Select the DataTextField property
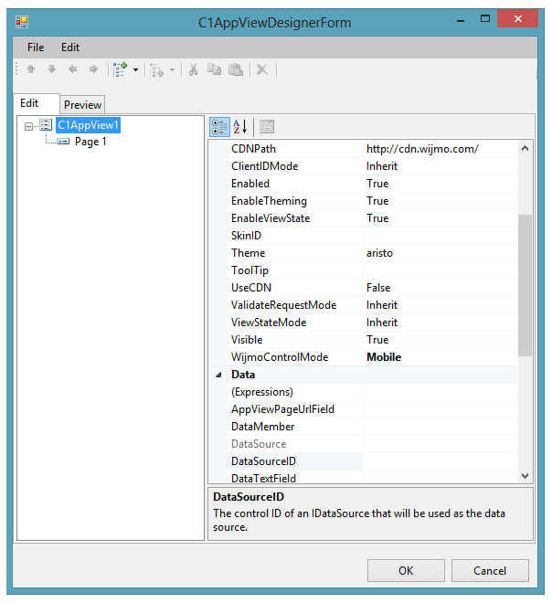This screenshot has height=603, width=552. pos(295,477)
